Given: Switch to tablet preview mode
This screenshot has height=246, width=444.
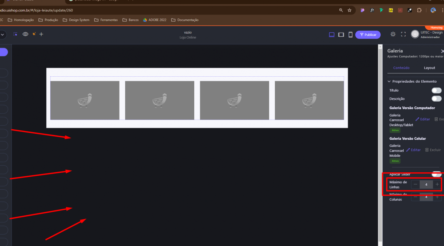Looking at the screenshot, I should coord(341,34).
